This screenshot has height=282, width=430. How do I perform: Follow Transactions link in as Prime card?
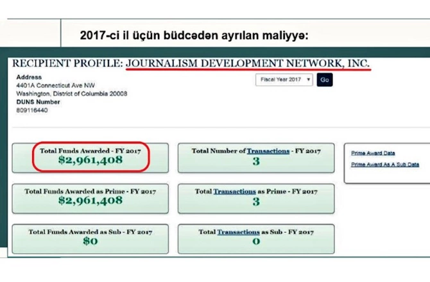click(234, 192)
